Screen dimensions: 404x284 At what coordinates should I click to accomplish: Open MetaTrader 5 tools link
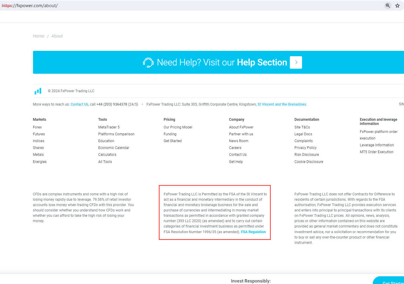pyautogui.click(x=109, y=127)
